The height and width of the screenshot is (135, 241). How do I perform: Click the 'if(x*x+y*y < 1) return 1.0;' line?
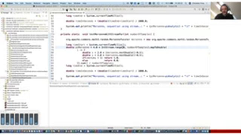click(101, 58)
